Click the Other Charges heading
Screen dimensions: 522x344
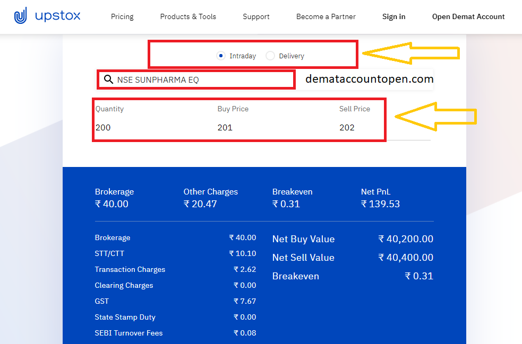click(x=211, y=192)
